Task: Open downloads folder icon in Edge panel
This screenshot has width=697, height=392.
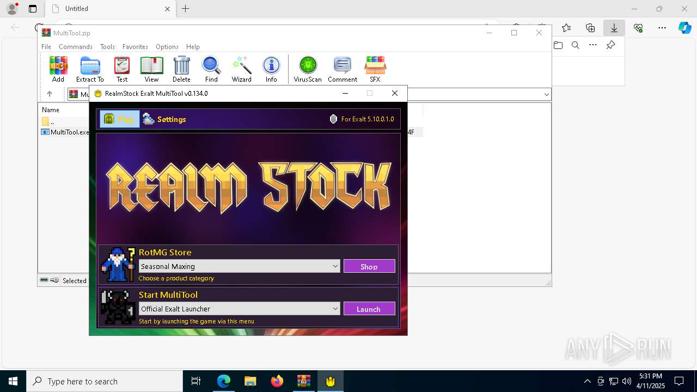Action: [558, 45]
